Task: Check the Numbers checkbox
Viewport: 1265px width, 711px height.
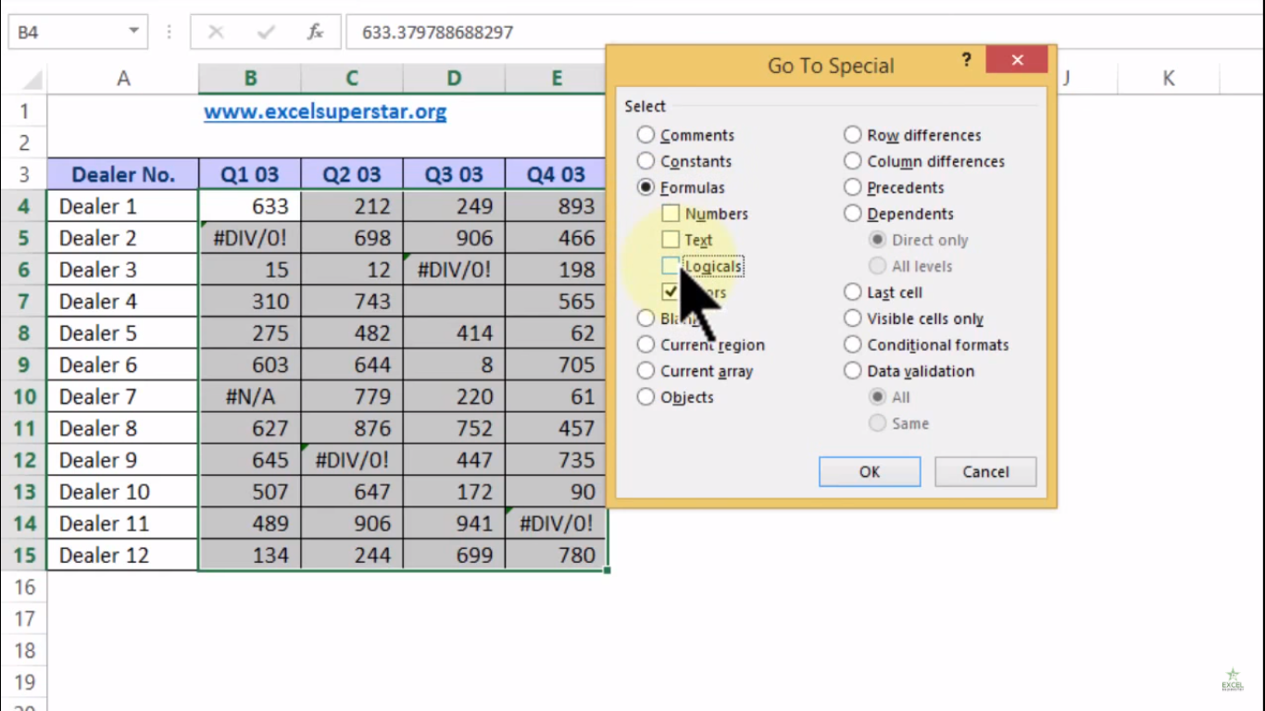Action: point(670,214)
